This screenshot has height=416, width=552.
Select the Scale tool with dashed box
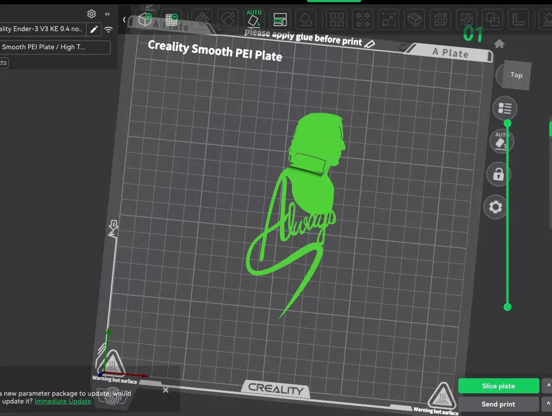(389, 19)
